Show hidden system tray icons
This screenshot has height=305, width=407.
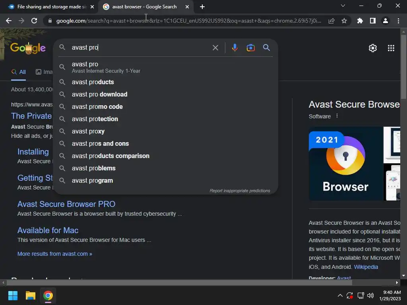[340, 295]
